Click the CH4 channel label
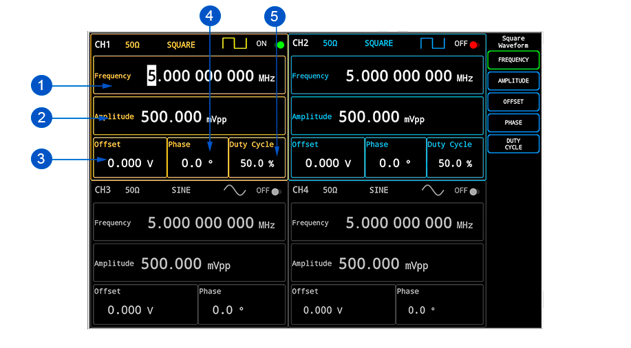The height and width of the screenshot is (348, 631). point(300,190)
